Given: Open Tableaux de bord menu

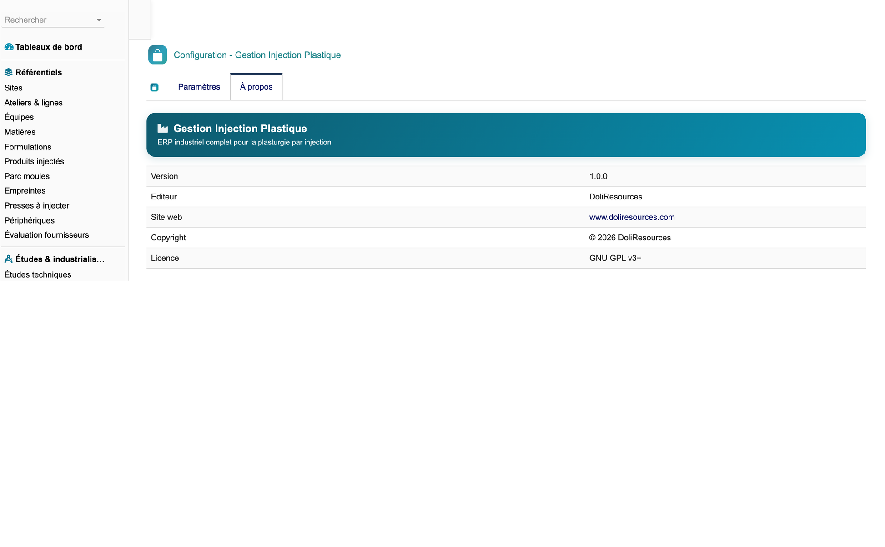Looking at the screenshot, I should [49, 47].
